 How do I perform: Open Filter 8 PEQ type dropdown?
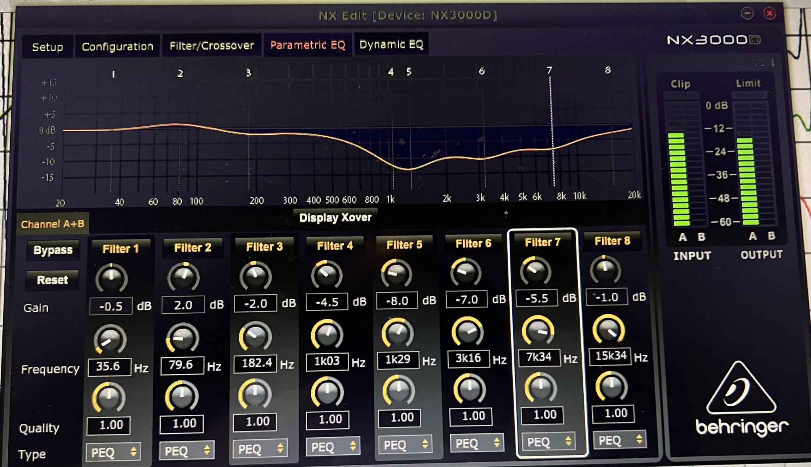click(x=620, y=440)
